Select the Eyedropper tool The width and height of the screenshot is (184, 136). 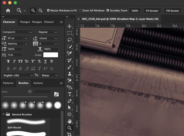(70, 53)
